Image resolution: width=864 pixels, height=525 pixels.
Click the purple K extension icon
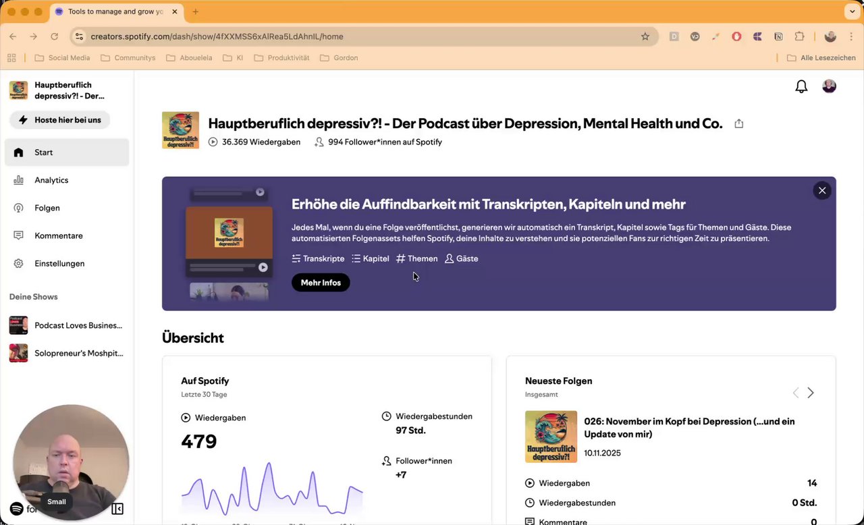[x=757, y=36]
